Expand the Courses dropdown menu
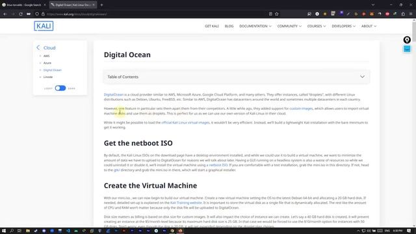The height and width of the screenshot is (234, 416). (x=317, y=26)
